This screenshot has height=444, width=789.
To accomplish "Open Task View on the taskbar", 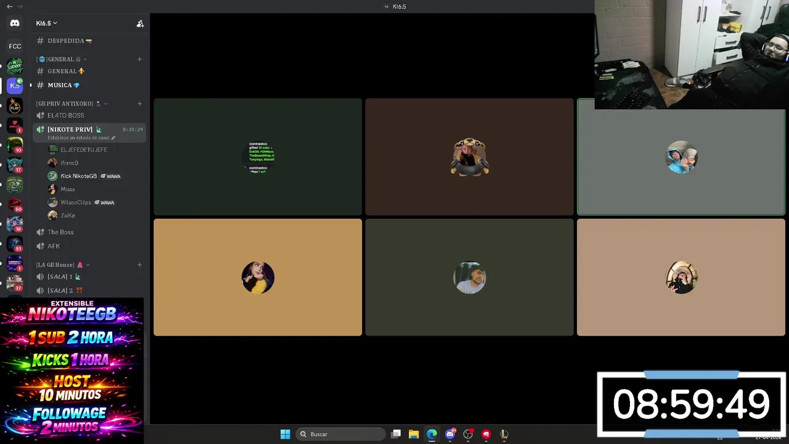I will [396, 434].
